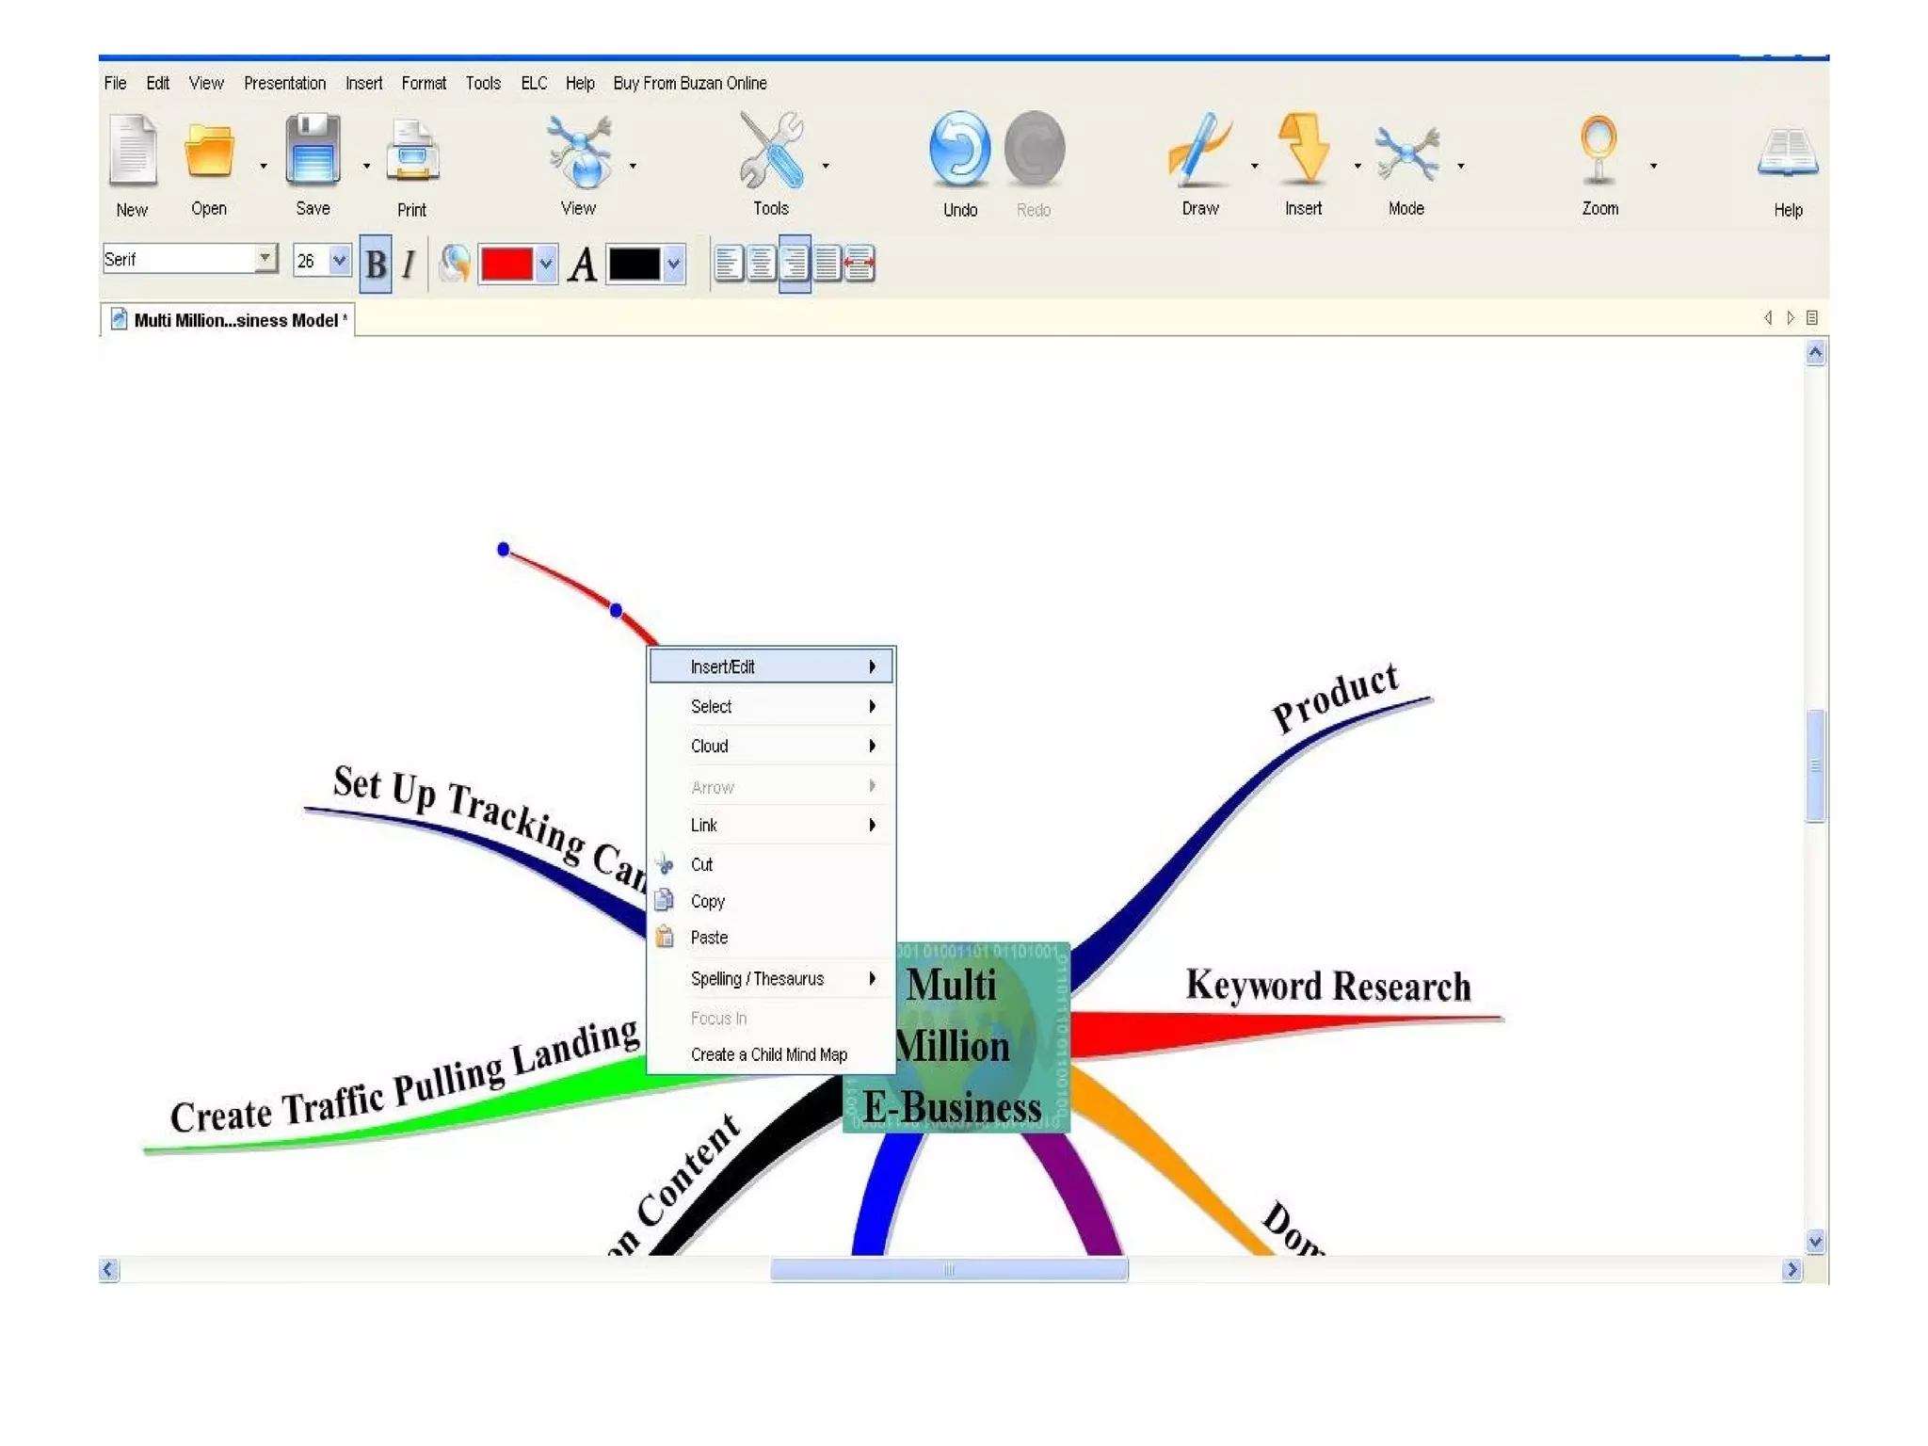Open the font size 26 dropdown

340,259
